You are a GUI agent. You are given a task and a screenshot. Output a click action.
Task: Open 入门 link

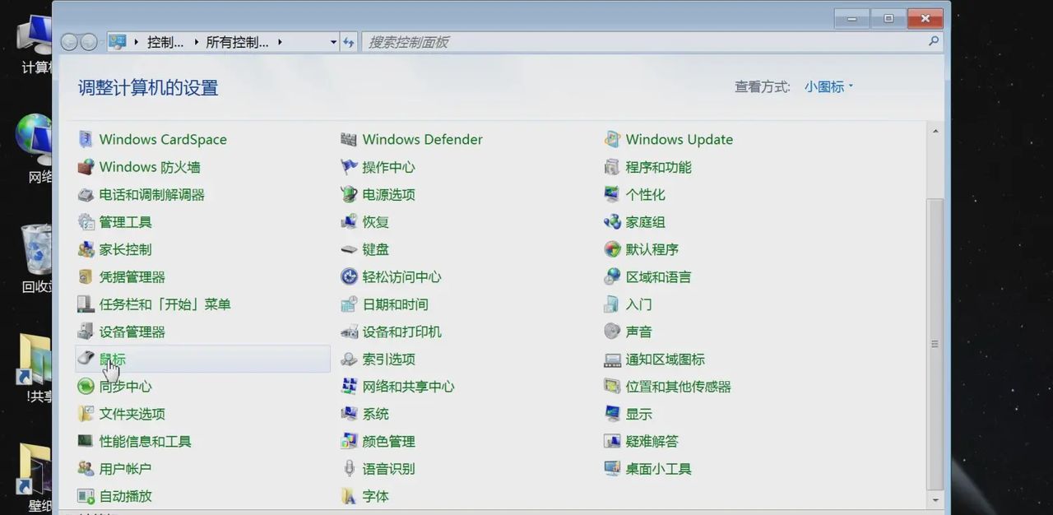[638, 304]
